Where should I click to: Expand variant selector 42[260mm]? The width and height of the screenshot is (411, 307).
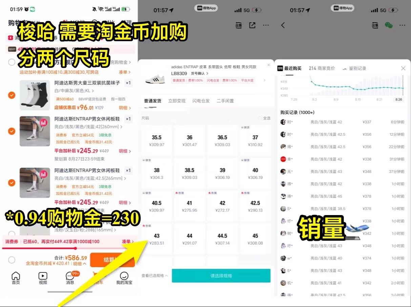pos(88,127)
